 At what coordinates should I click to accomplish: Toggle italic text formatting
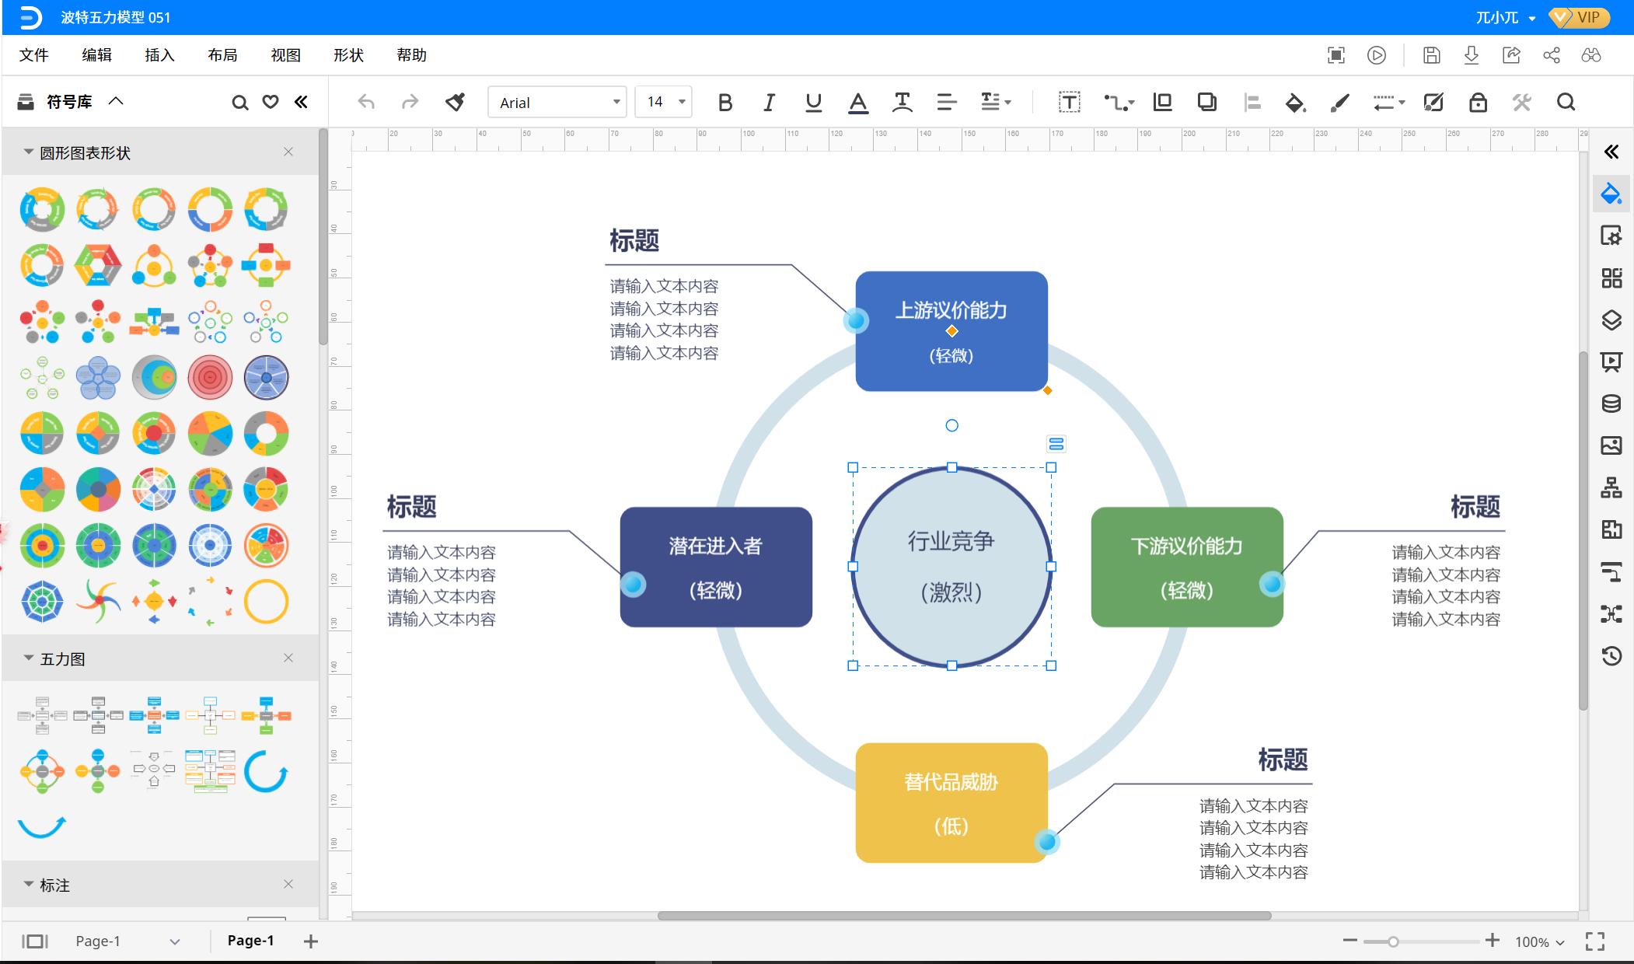[769, 102]
